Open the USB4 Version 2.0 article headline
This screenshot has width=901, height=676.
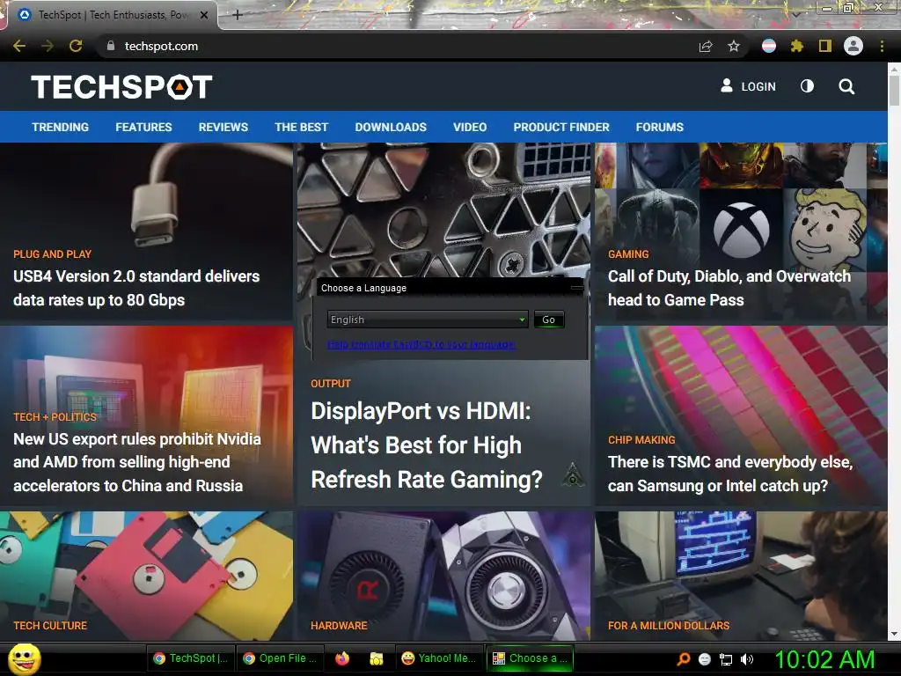pos(136,288)
